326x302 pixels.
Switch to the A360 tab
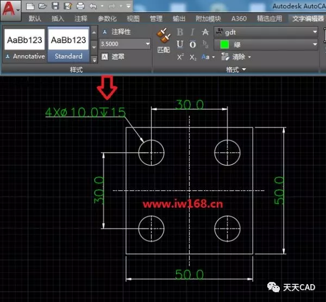(239, 18)
